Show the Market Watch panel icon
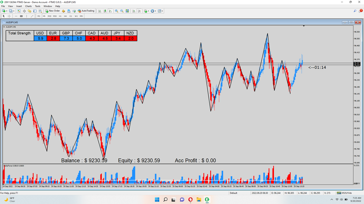Viewport: 364px width, 204px height. pos(19,11)
